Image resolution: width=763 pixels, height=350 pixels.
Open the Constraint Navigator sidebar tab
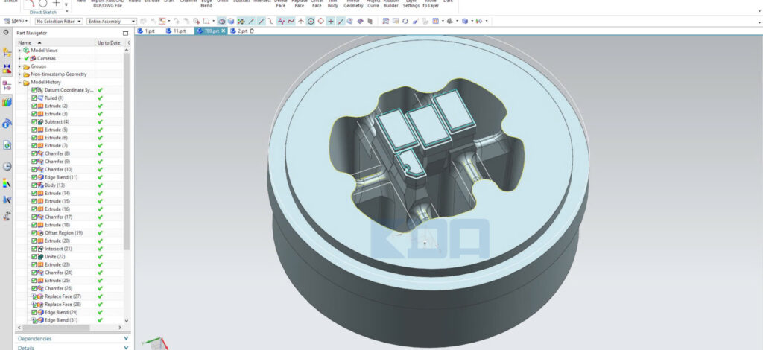pyautogui.click(x=7, y=69)
